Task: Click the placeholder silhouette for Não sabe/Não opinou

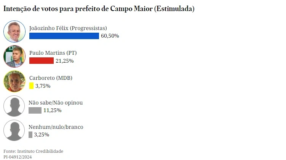Action: point(14,106)
